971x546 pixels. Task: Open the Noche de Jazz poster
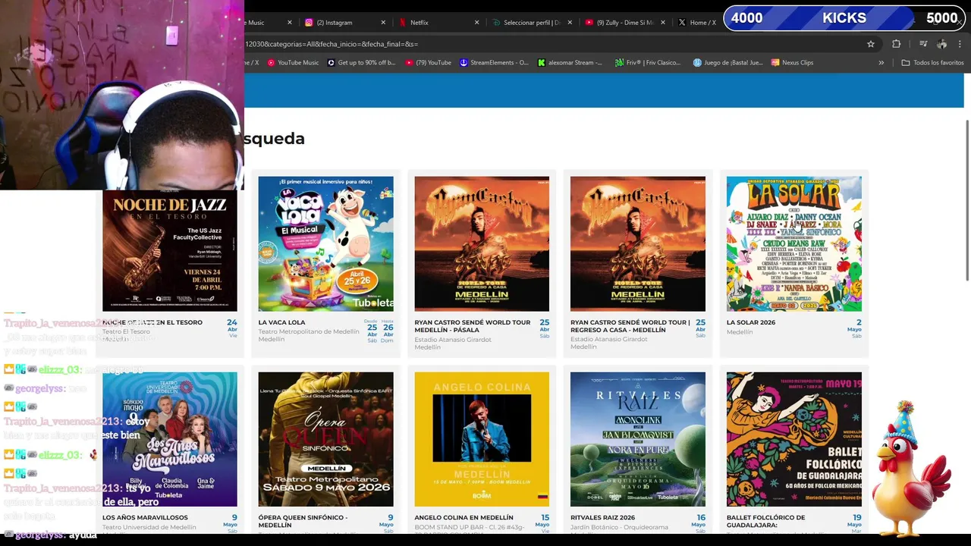170,250
